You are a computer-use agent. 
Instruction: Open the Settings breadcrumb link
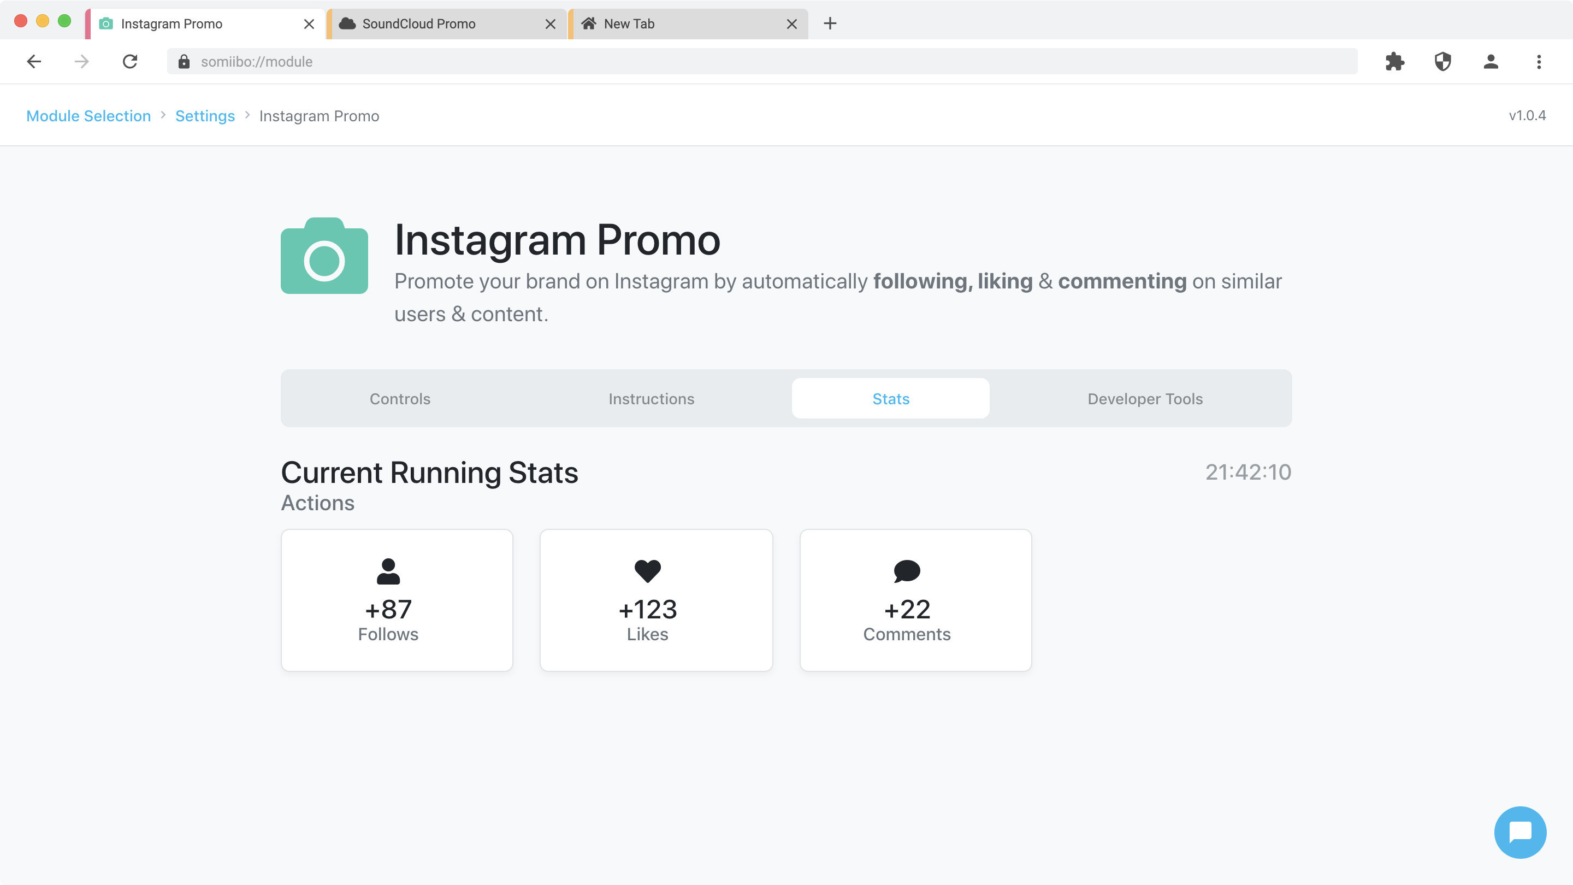click(x=205, y=116)
